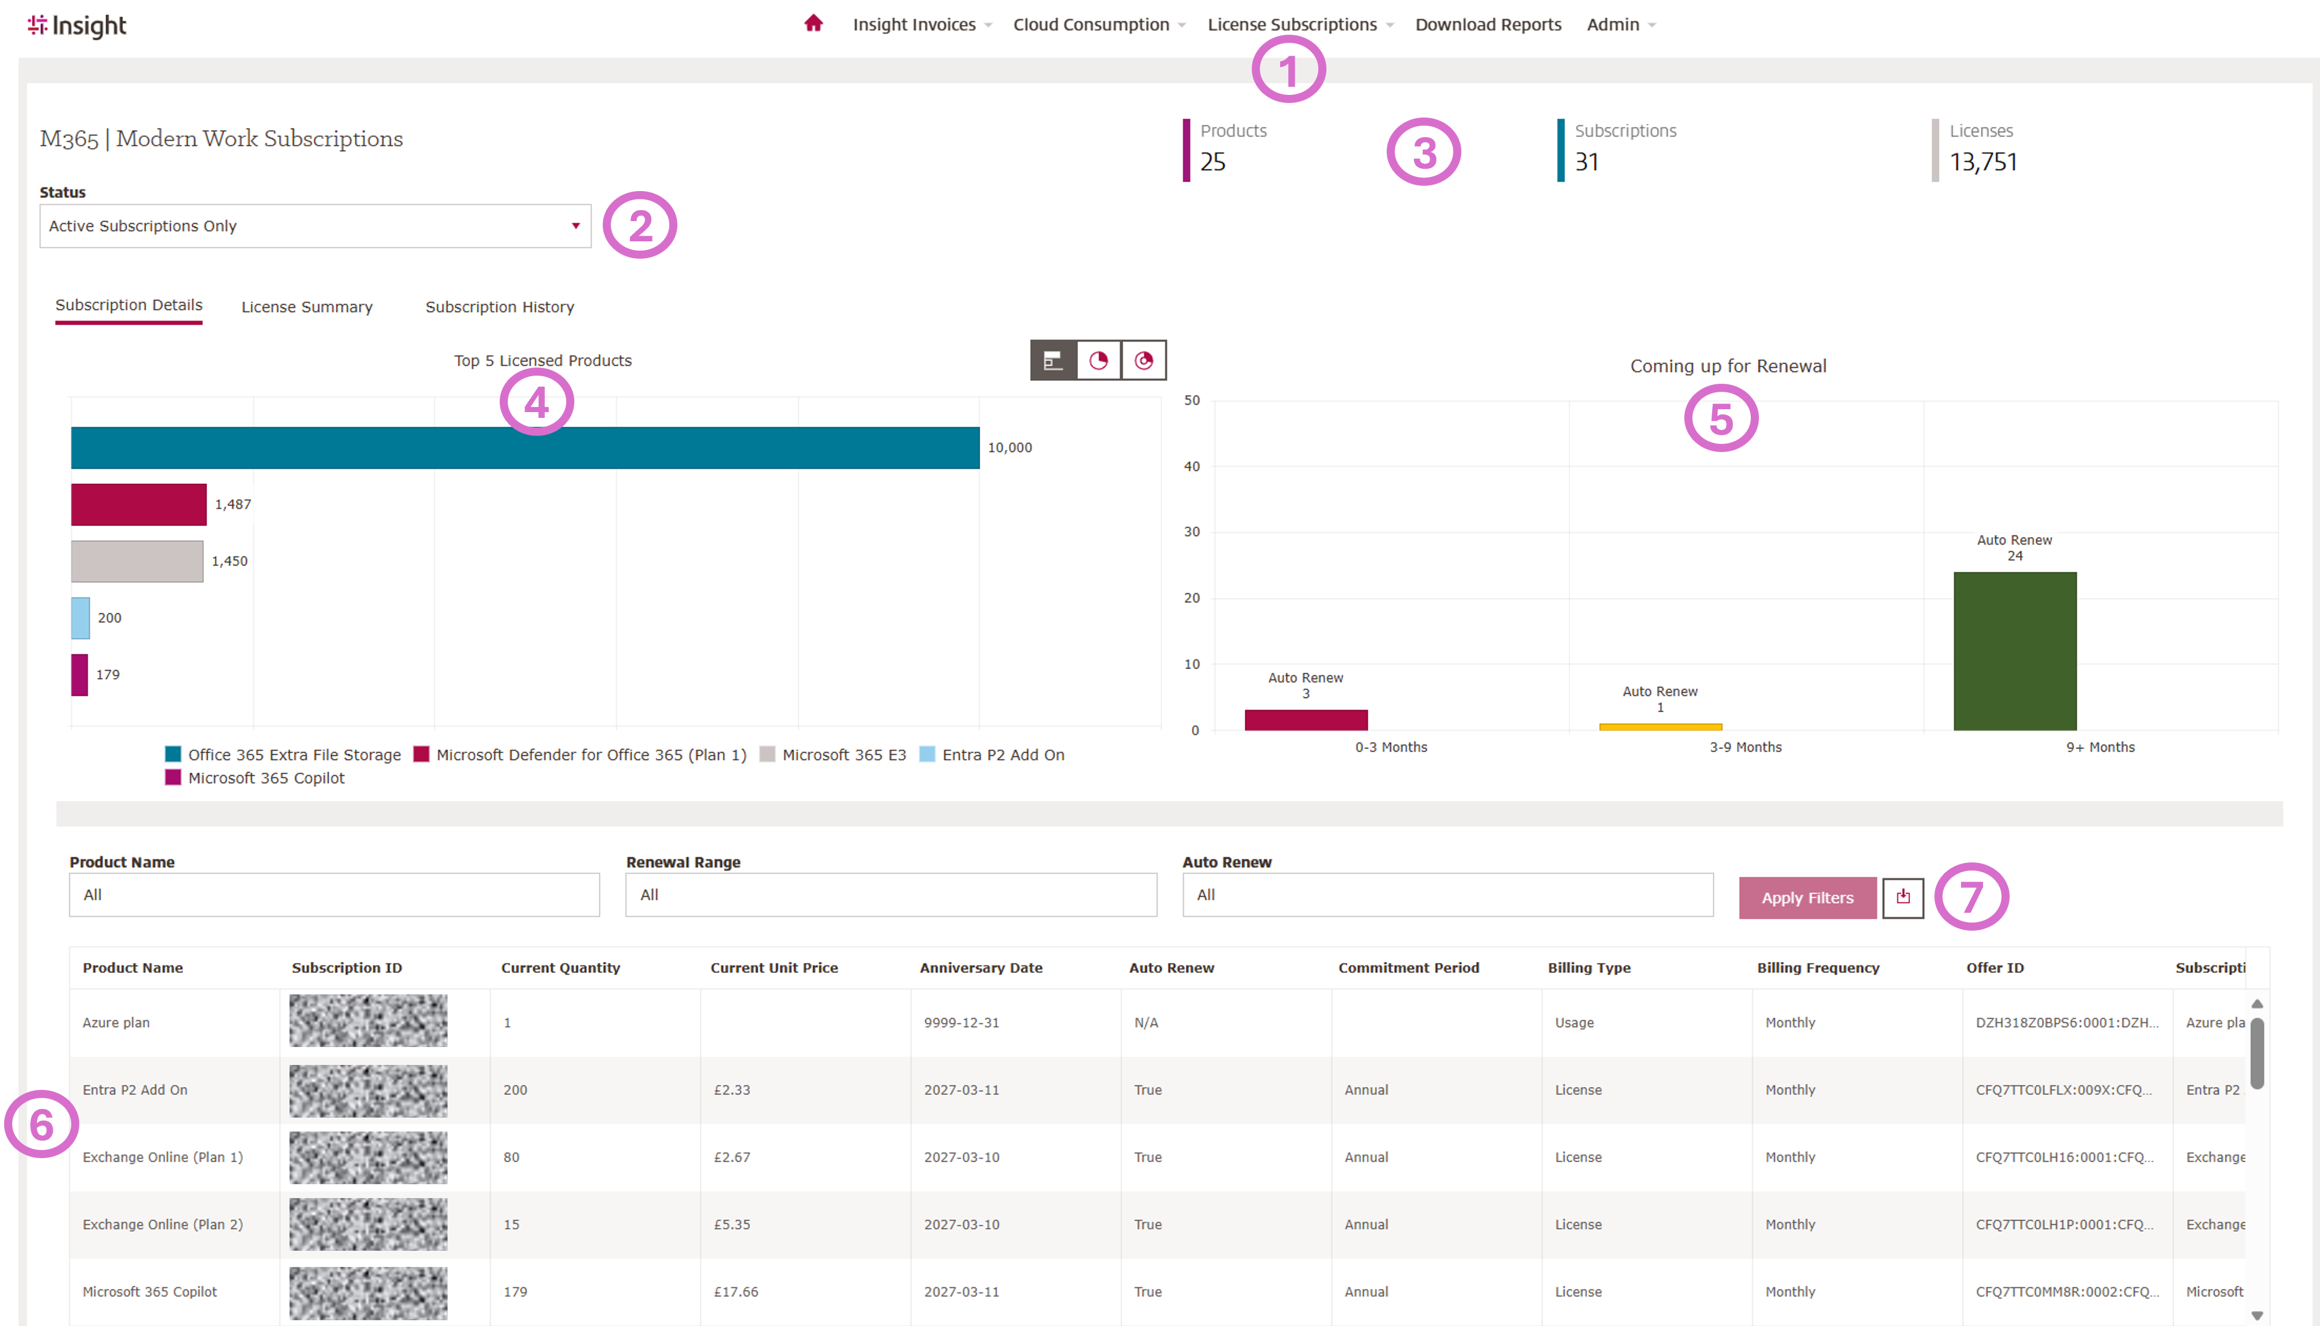2320x1326 pixels.
Task: Click the £2.33 unit price cell
Action: click(805, 1090)
